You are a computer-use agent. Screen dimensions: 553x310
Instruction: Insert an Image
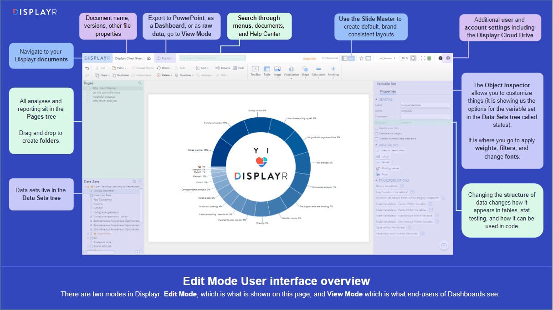(x=277, y=70)
